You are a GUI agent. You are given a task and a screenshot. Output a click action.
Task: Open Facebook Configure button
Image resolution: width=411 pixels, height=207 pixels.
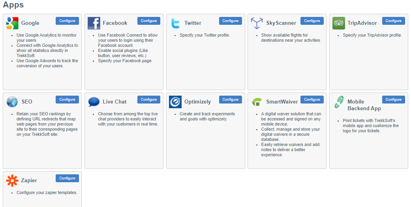coord(148,21)
